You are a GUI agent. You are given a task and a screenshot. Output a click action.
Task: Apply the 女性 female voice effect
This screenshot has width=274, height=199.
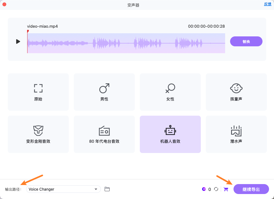click(170, 92)
